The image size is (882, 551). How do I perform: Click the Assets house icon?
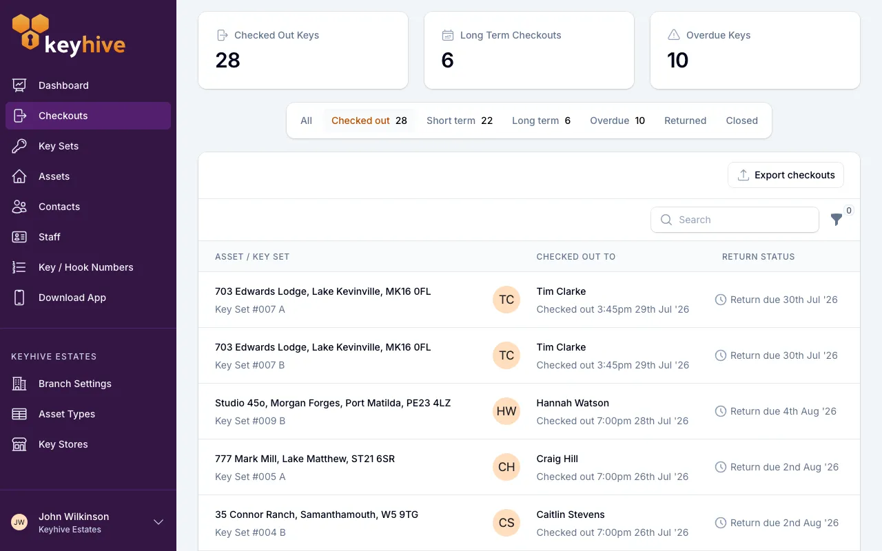point(19,176)
